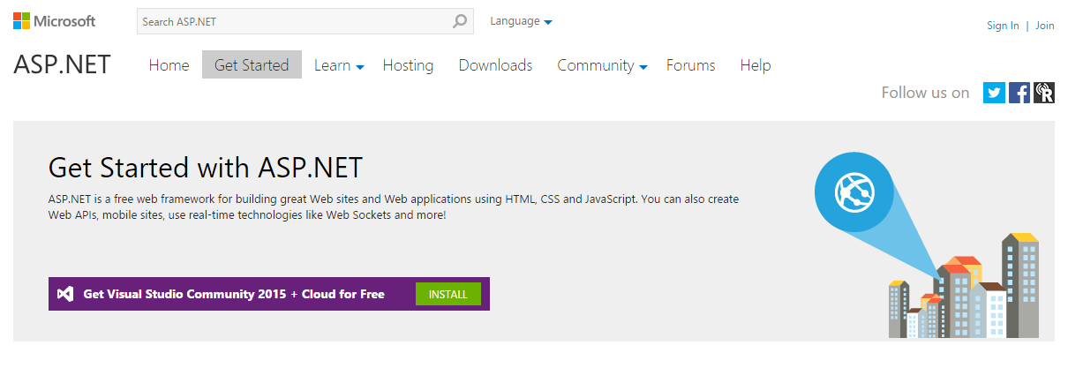Open the Twitter follow icon
Image resolution: width=1083 pixels, height=368 pixels.
click(x=994, y=93)
